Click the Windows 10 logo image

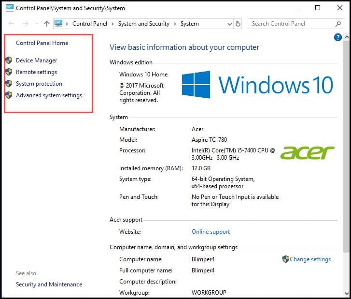click(257, 85)
